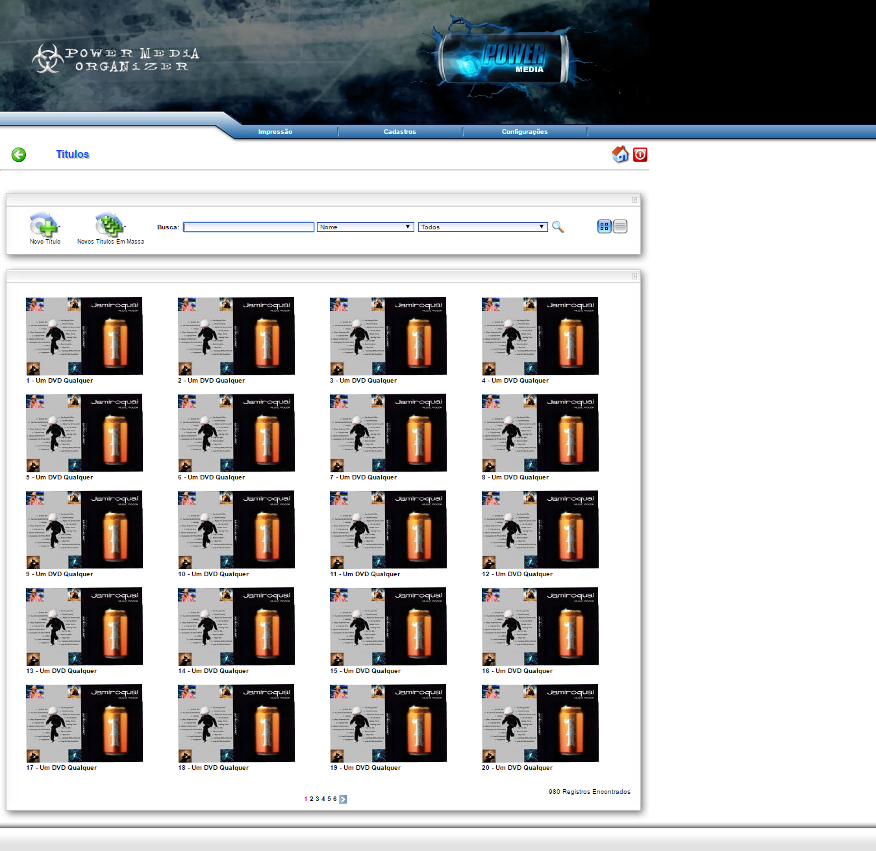Open the Configurações menu
Image resolution: width=876 pixels, height=851 pixels.
[525, 132]
